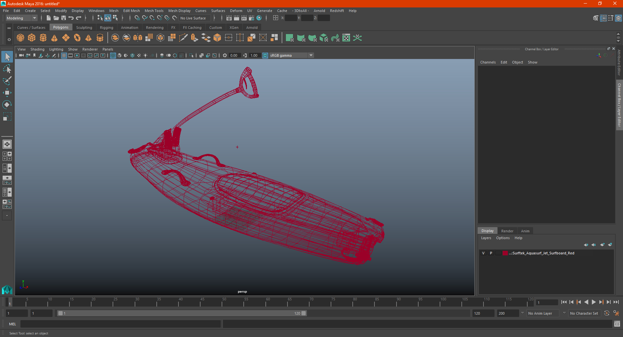
Task: Open the Script Editor icon at bottom right
Action: [x=617, y=324]
